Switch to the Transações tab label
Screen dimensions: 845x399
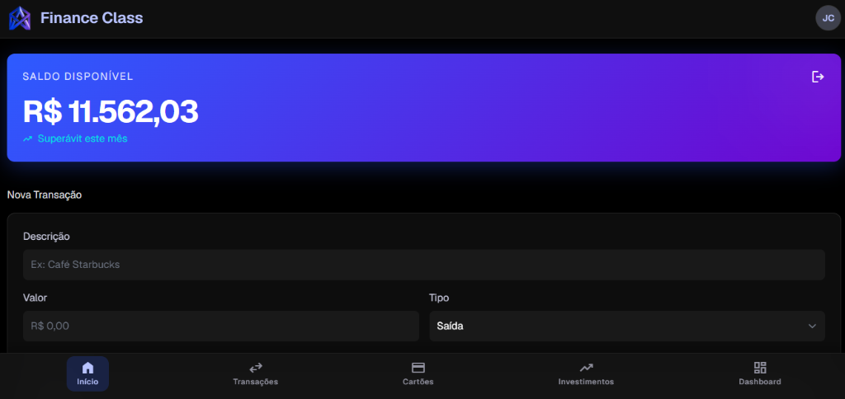(x=256, y=382)
